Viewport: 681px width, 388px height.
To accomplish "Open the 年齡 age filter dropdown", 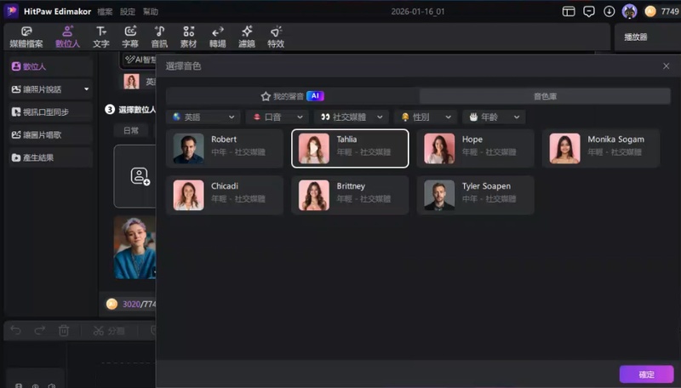I will click(x=494, y=117).
